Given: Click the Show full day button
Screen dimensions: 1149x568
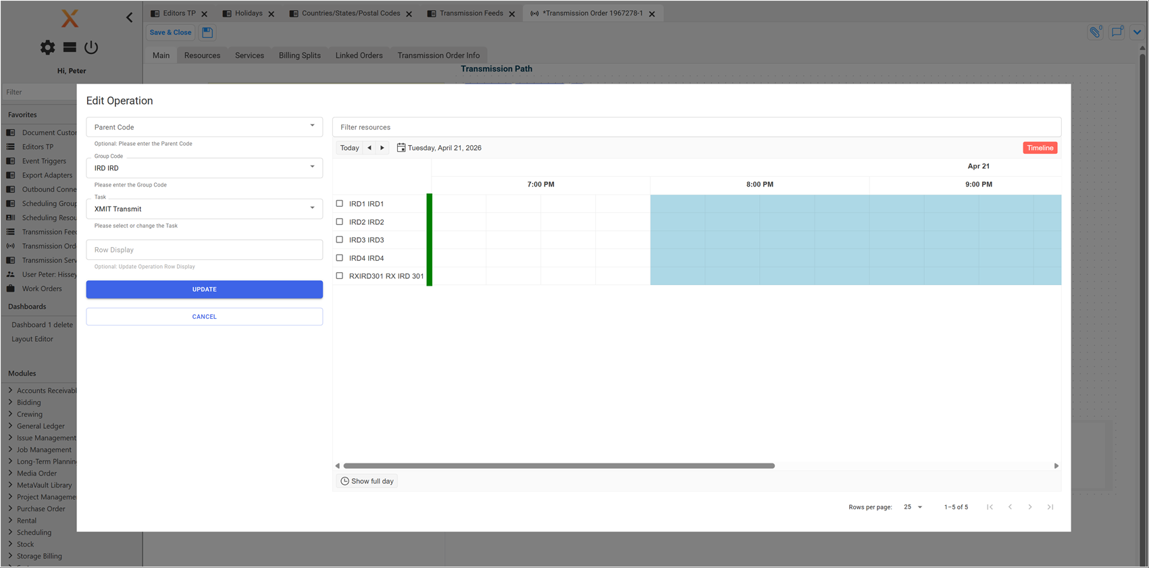Looking at the screenshot, I should point(367,482).
